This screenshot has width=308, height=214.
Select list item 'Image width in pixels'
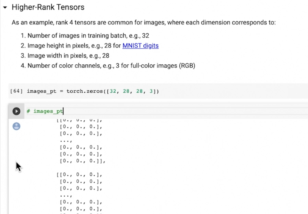click(x=68, y=55)
